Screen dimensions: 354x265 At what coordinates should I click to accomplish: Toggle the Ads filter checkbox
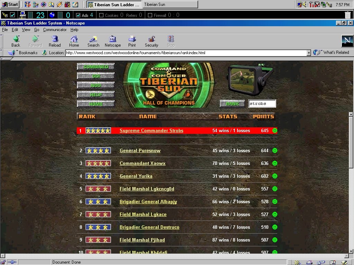click(x=78, y=15)
